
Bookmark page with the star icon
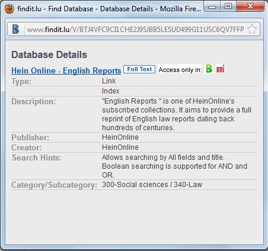tap(252, 29)
